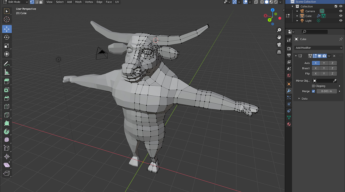Viewport: 345px width, 192px height.
Task: Choose the Measure ruler tool
Action: (x=7, y=72)
